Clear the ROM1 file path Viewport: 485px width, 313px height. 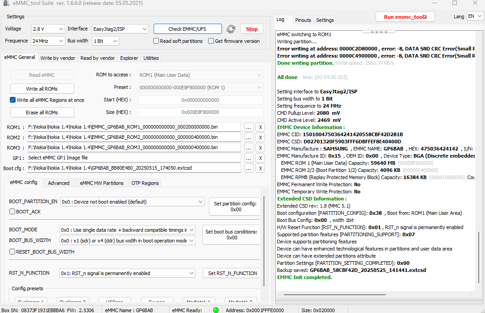(260, 127)
